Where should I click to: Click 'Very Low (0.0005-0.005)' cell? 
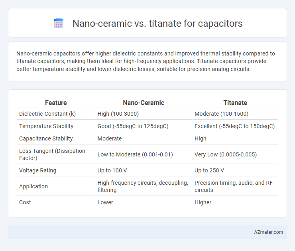coord(226,154)
